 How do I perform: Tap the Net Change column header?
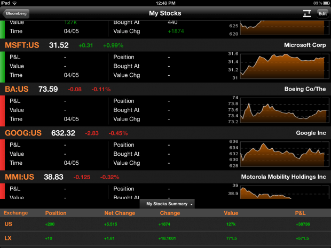click(120, 213)
